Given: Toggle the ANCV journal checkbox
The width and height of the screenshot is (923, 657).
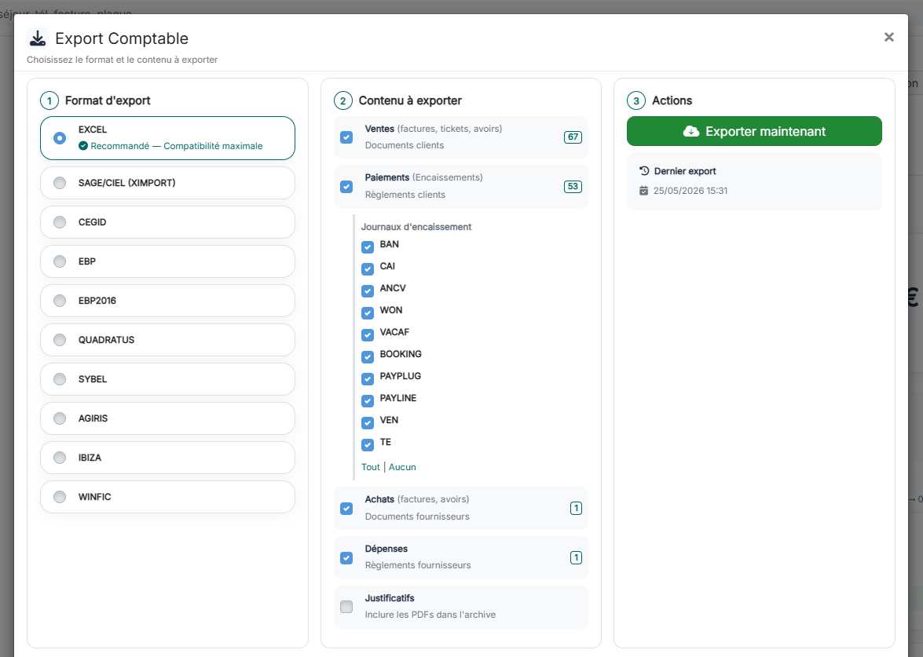Looking at the screenshot, I should click(368, 291).
